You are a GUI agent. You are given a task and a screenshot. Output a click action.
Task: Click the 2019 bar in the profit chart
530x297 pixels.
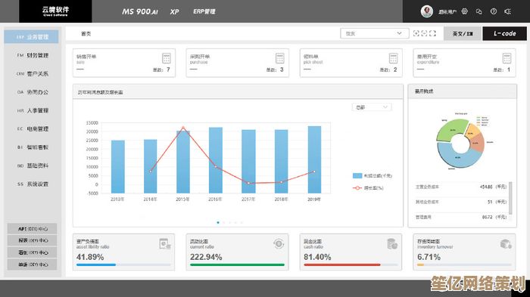pos(314,159)
